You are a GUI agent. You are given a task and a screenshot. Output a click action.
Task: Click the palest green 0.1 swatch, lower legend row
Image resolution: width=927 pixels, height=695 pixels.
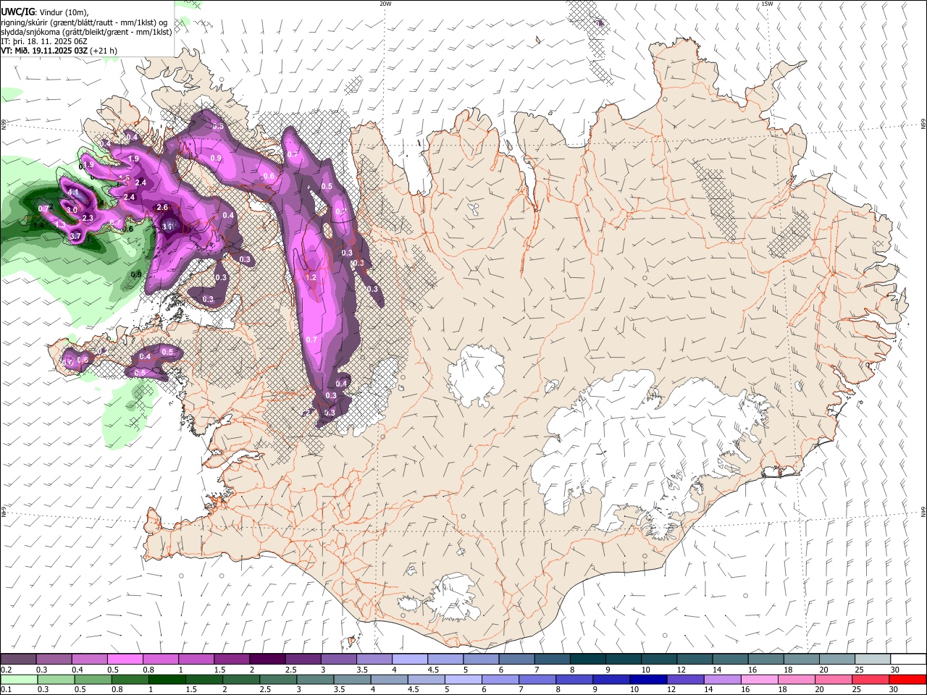pos(19,679)
